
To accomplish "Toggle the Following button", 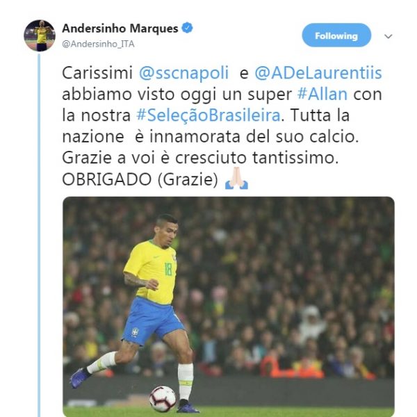I will (336, 35).
